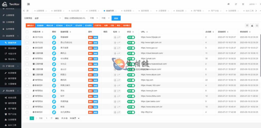Toggle the fullscreen icon in the header

(243, 4)
